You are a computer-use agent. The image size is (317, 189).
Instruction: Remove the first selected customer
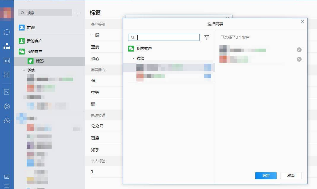click(x=299, y=50)
